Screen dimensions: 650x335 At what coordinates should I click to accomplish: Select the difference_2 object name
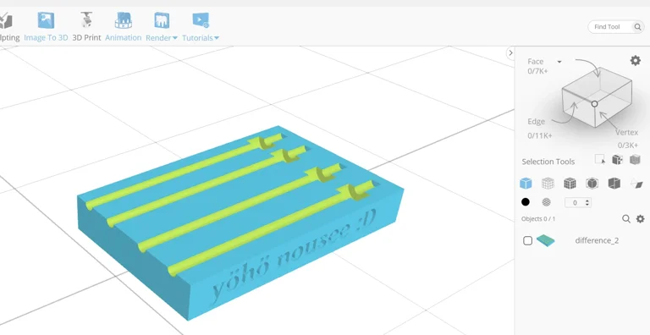[x=597, y=240]
